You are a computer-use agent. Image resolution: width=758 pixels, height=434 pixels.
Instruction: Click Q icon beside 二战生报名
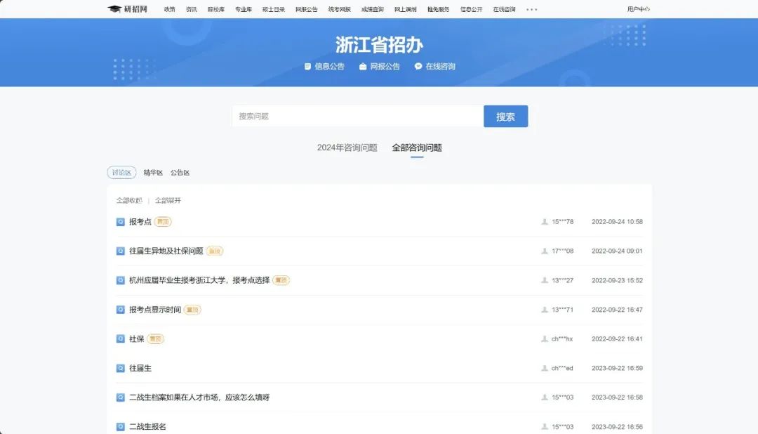click(x=121, y=427)
